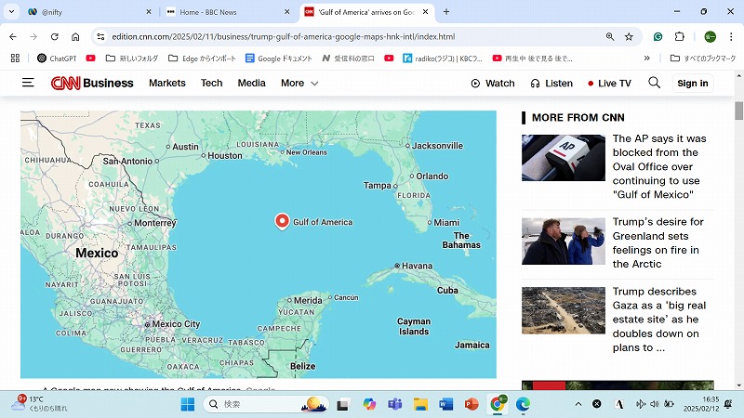
Task: Open Word from the taskbar
Action: pos(446,404)
